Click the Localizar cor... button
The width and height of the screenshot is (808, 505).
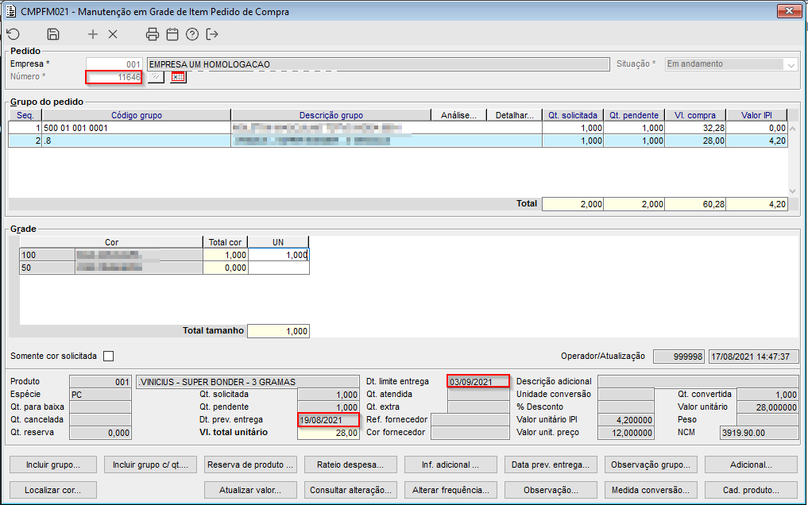click(x=53, y=490)
